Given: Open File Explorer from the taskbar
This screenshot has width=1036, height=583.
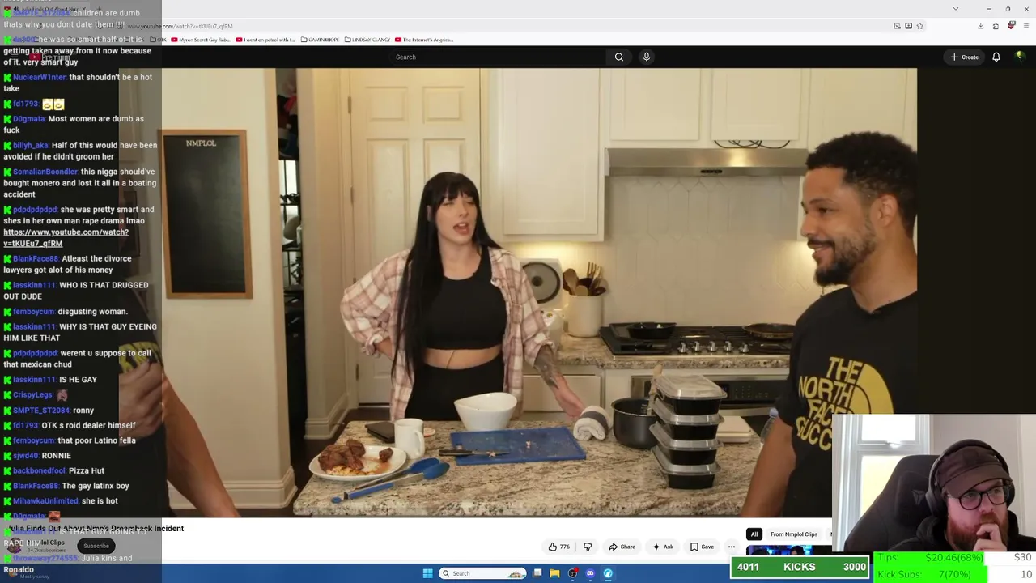Looking at the screenshot, I should coord(554,573).
